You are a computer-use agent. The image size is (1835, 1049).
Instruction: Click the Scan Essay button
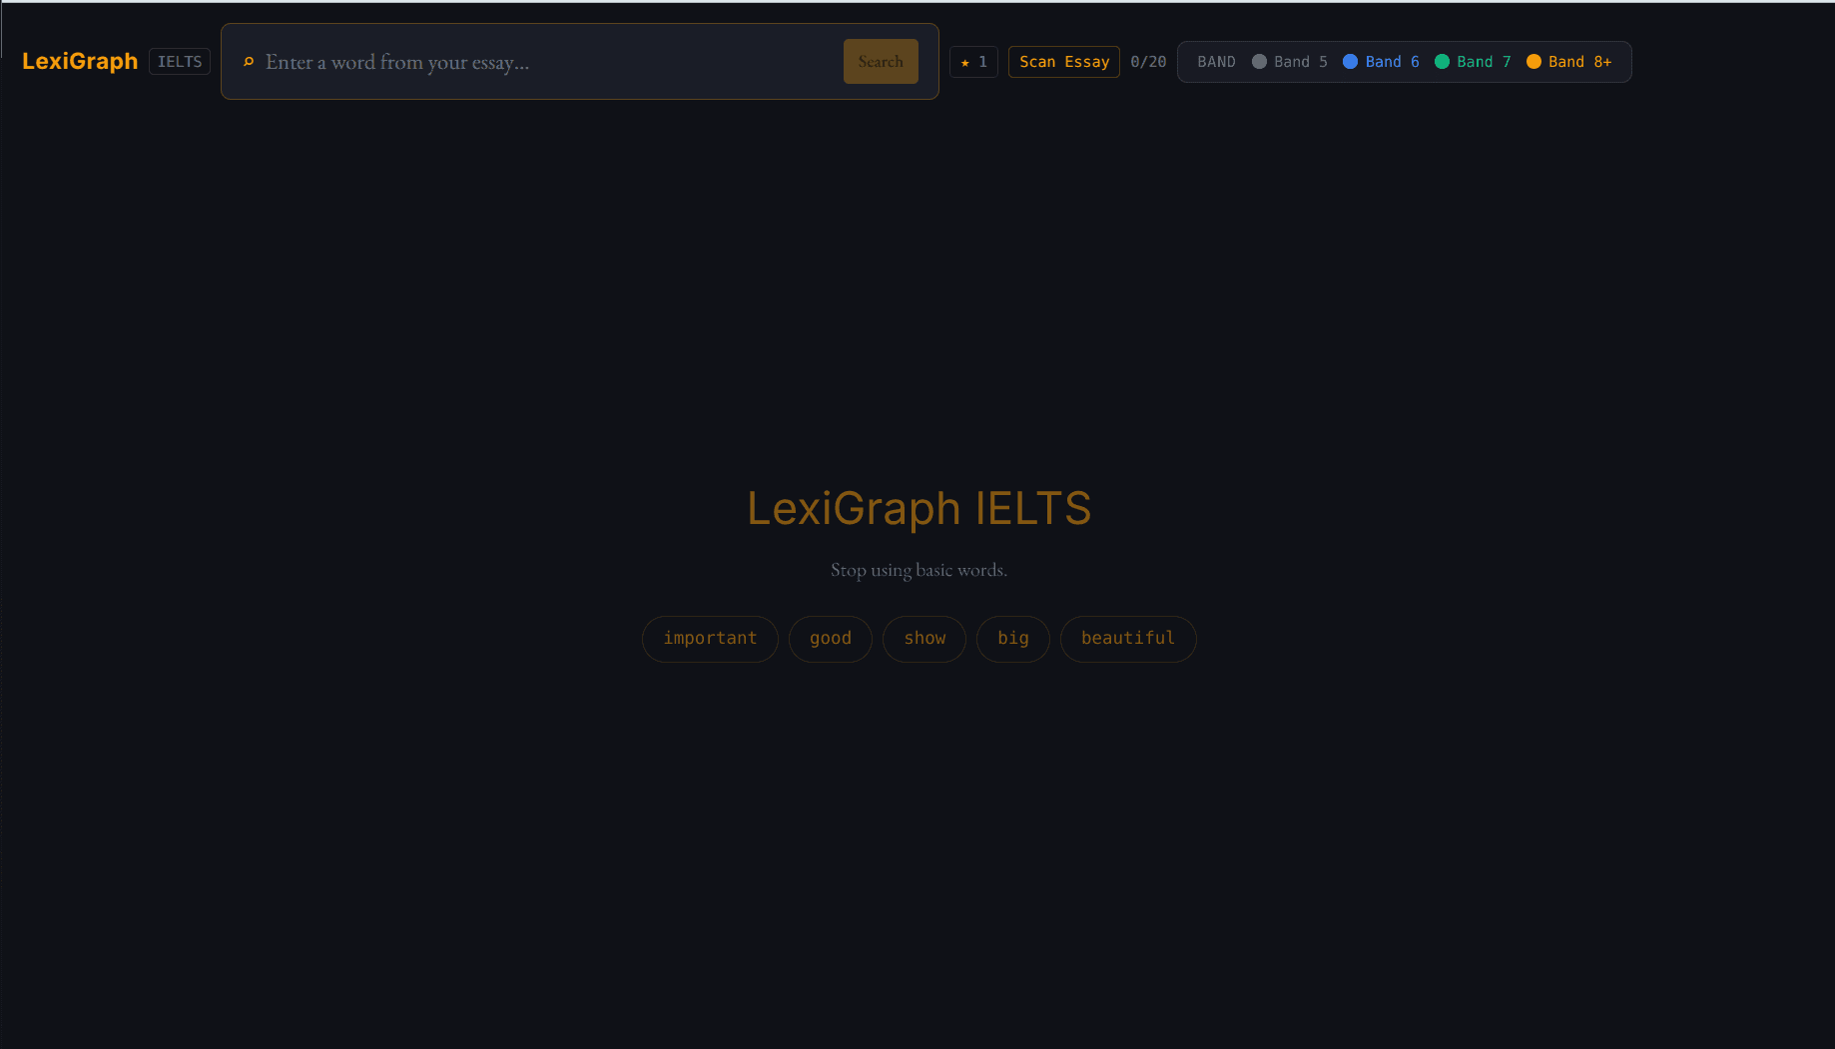tap(1064, 62)
